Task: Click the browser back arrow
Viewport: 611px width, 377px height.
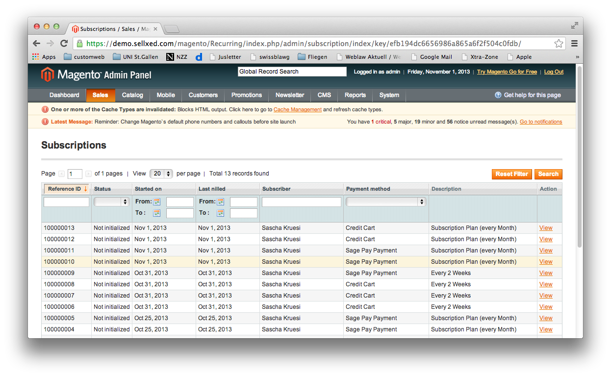Action: (x=37, y=43)
